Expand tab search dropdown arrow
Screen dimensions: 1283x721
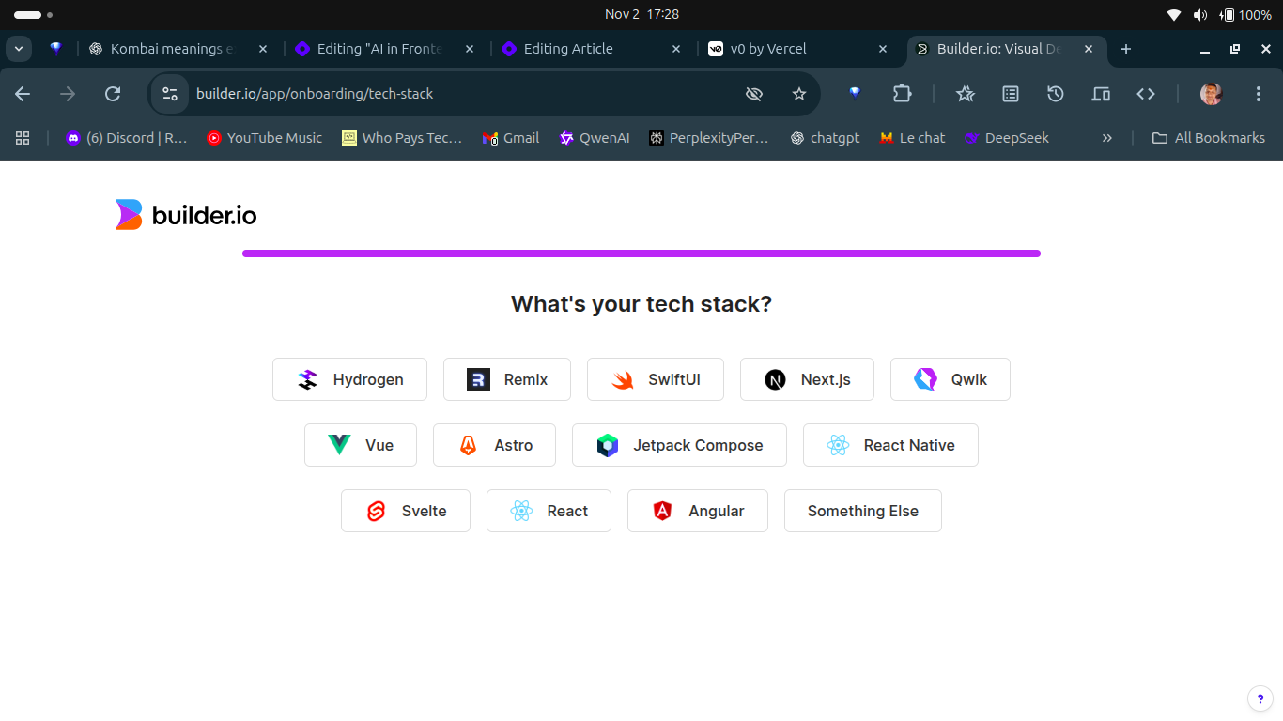[19, 49]
